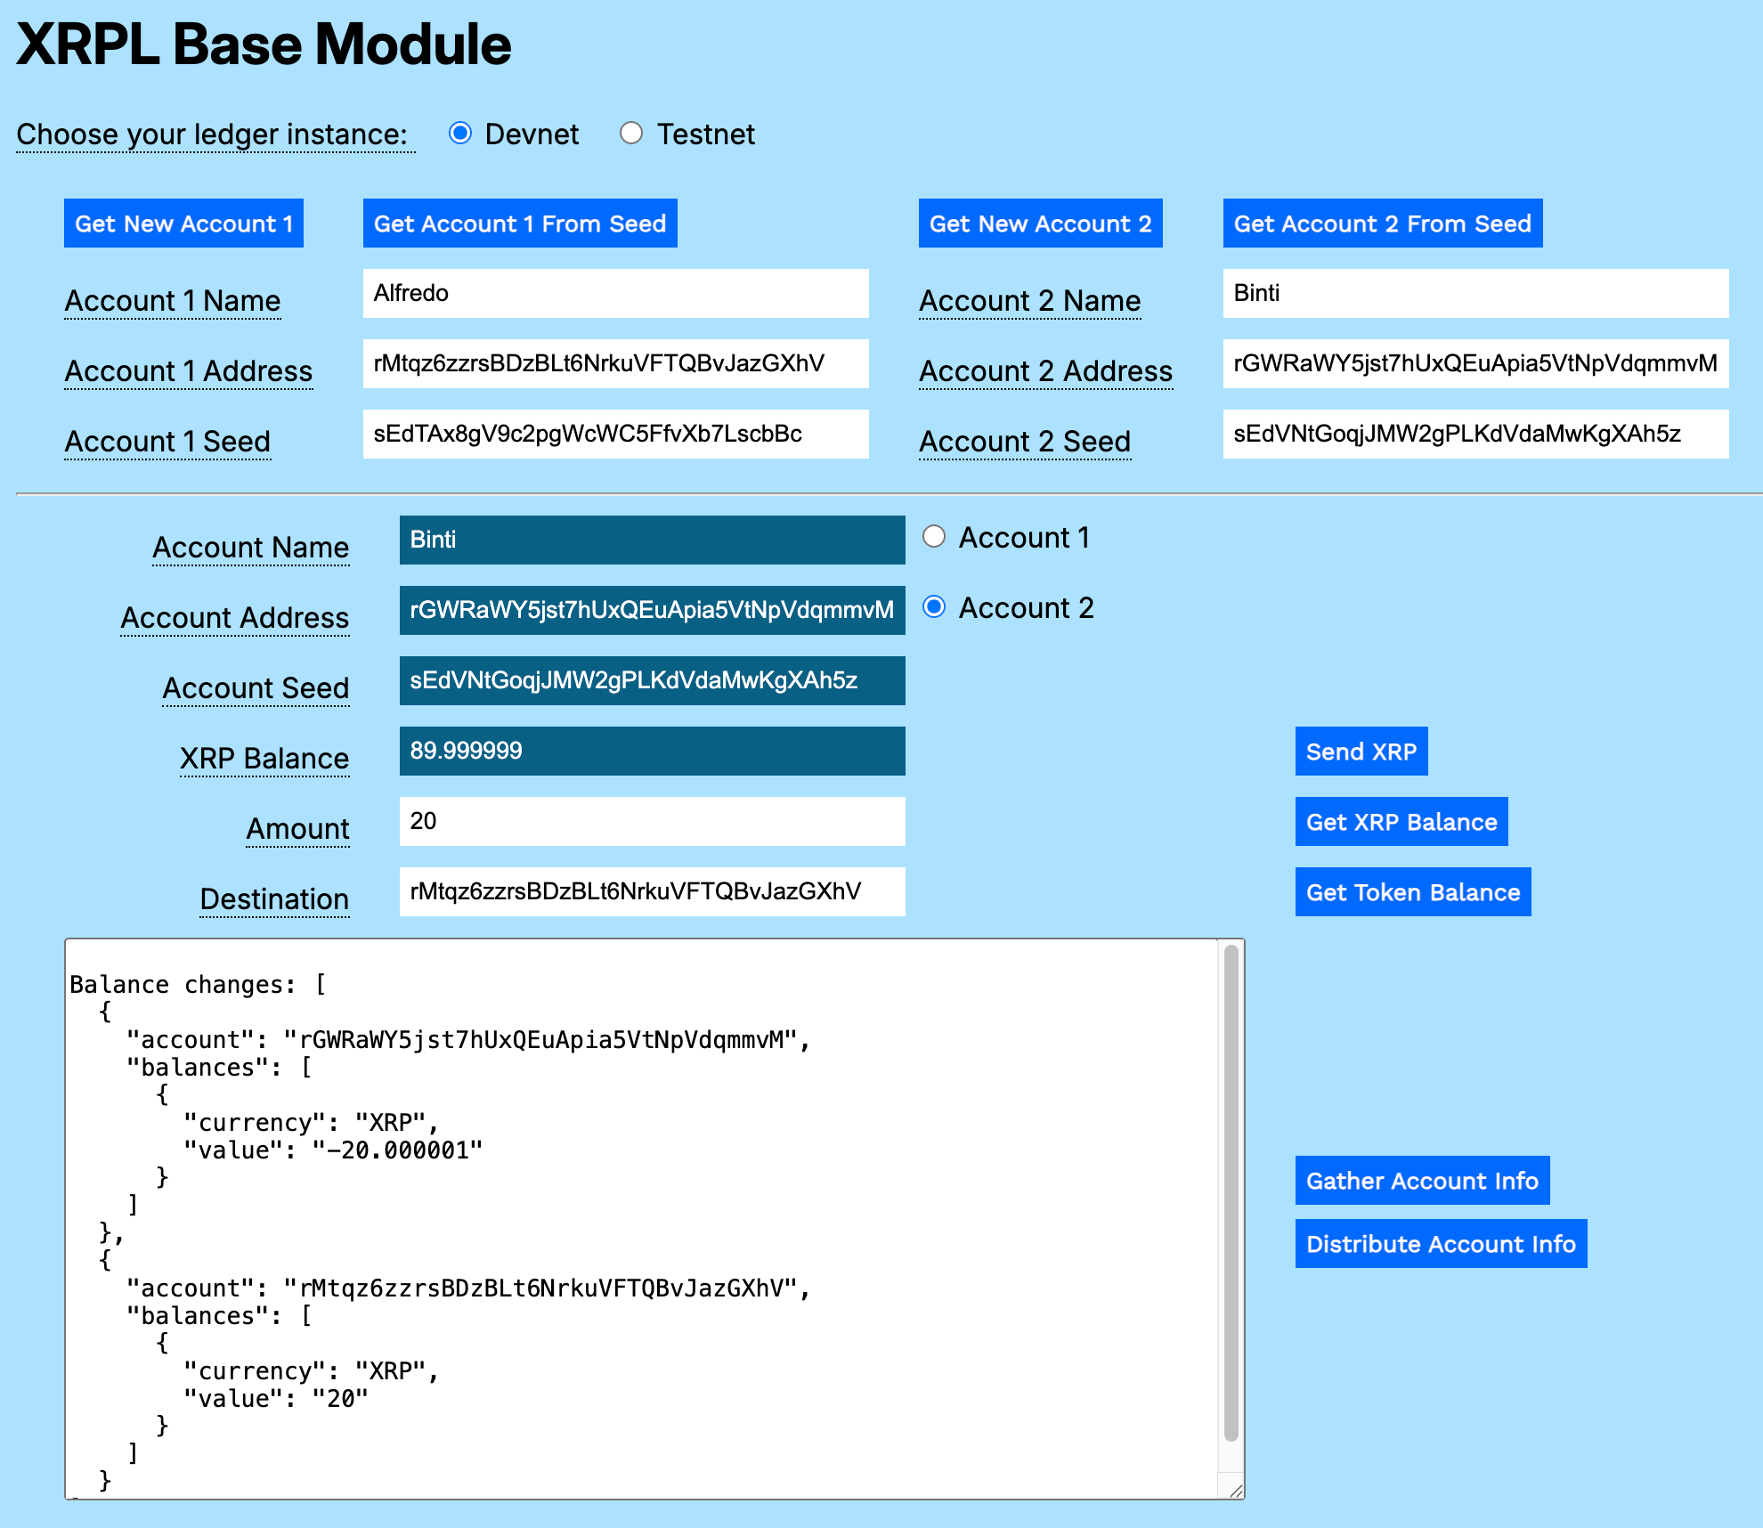
Task: Select the Testnet ledger radio button
Action: [631, 134]
